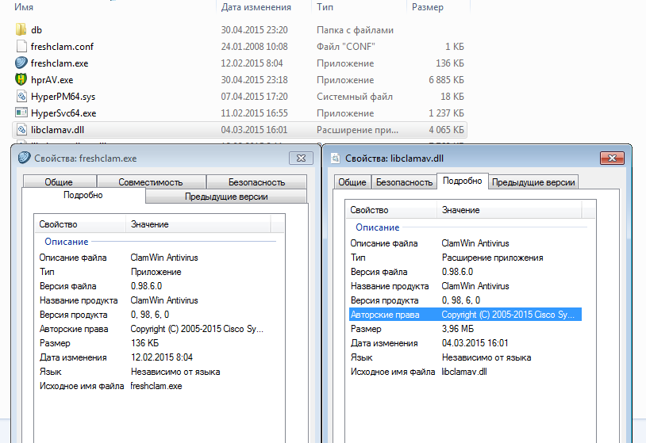Select the db folder icon
Image resolution: width=646 pixels, height=443 pixels.
pyautogui.click(x=21, y=29)
